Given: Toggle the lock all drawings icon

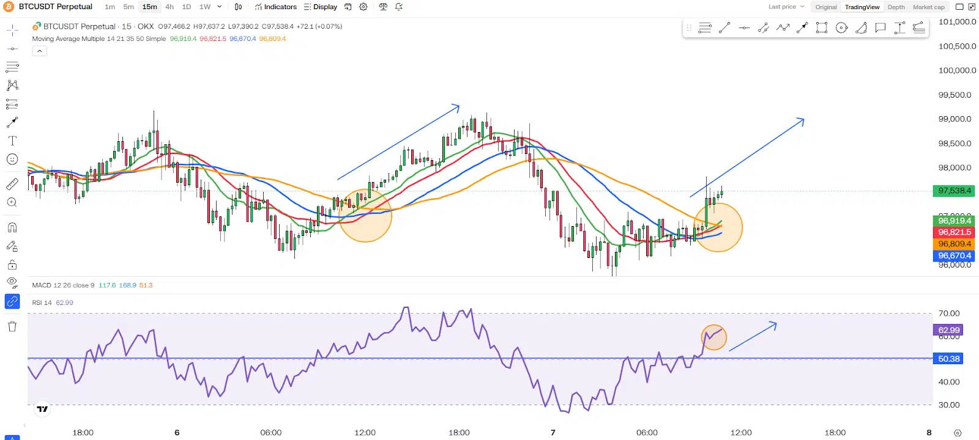Looking at the screenshot, I should coord(12,265).
